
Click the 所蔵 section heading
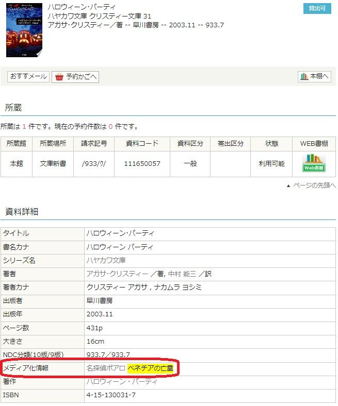coord(13,108)
